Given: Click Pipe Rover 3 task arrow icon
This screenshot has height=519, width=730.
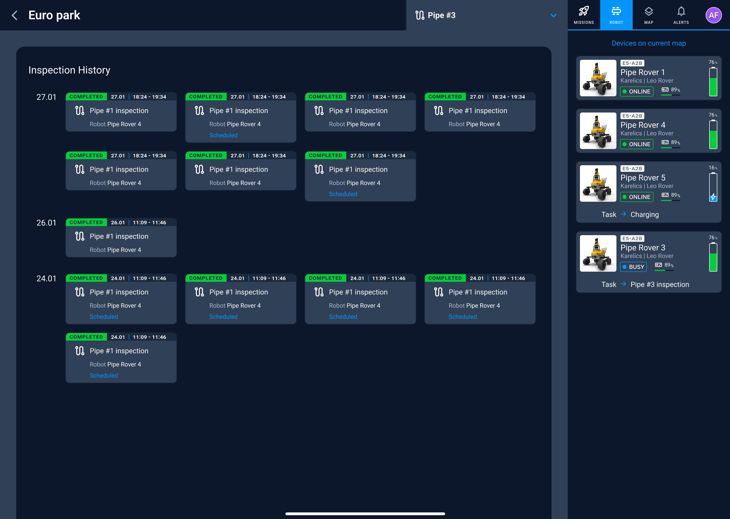Looking at the screenshot, I should coord(623,284).
